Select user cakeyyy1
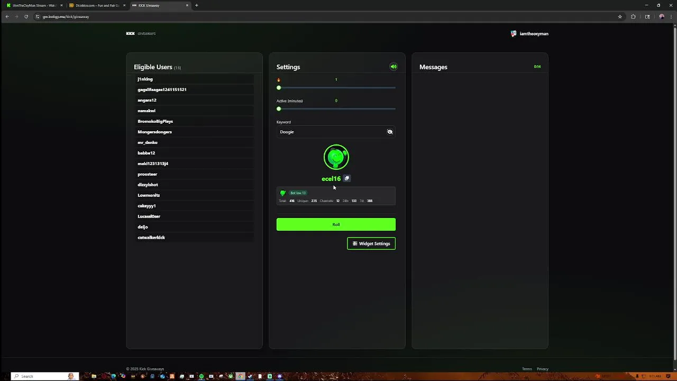This screenshot has width=677, height=381. [194, 206]
